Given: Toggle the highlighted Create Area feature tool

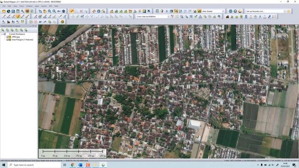Looking at the screenshot, I should click(x=18, y=17).
